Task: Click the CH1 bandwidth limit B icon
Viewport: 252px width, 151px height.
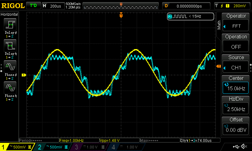Action: (30, 147)
